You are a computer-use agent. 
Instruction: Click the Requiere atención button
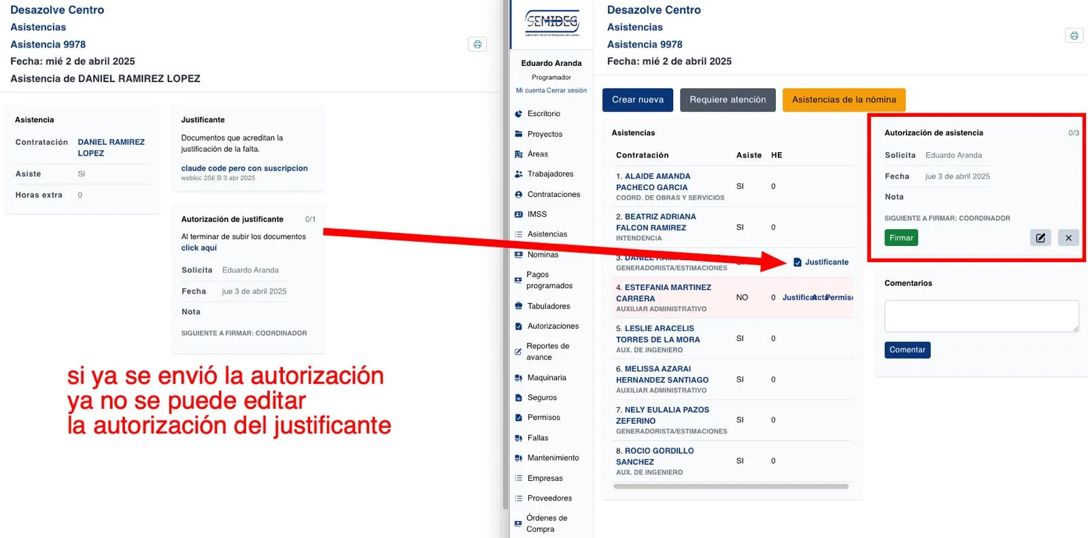point(727,100)
